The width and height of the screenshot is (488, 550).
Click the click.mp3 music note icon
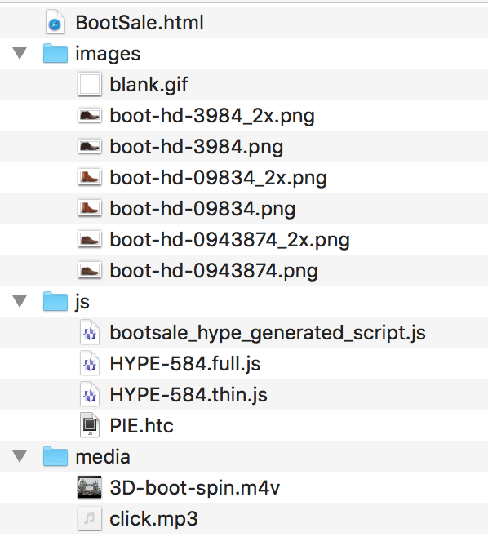[90, 518]
